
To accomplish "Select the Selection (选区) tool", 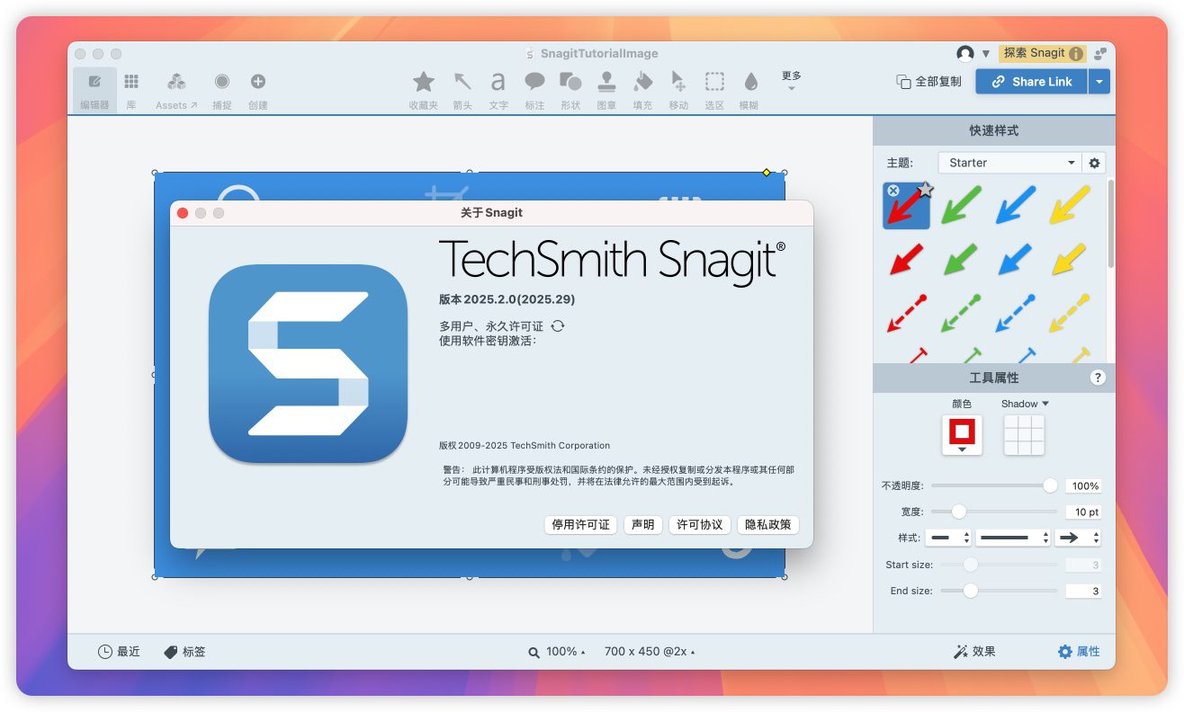I will point(714,90).
